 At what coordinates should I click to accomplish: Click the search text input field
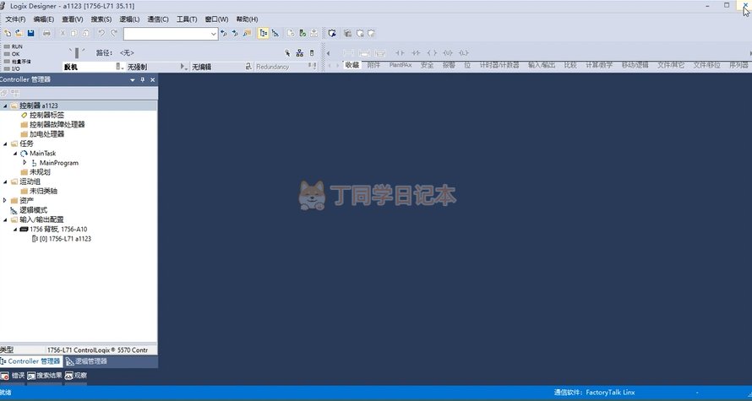tap(166, 34)
